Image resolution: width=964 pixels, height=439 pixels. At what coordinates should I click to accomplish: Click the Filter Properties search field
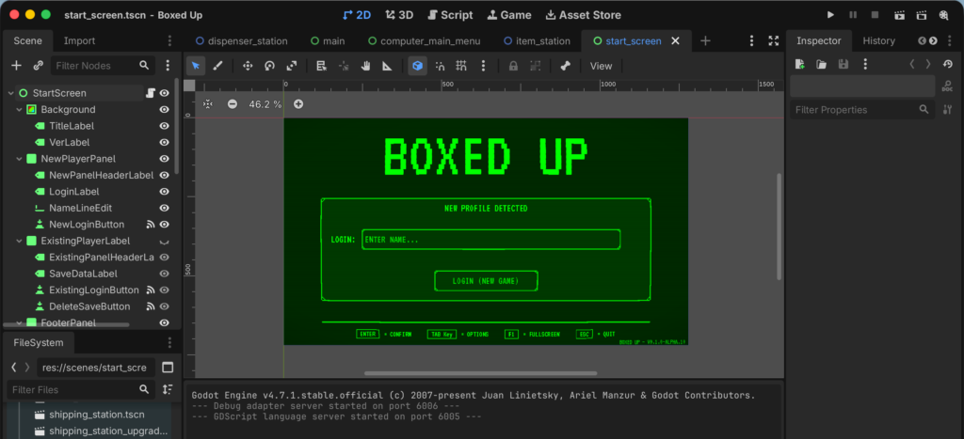[862, 109]
